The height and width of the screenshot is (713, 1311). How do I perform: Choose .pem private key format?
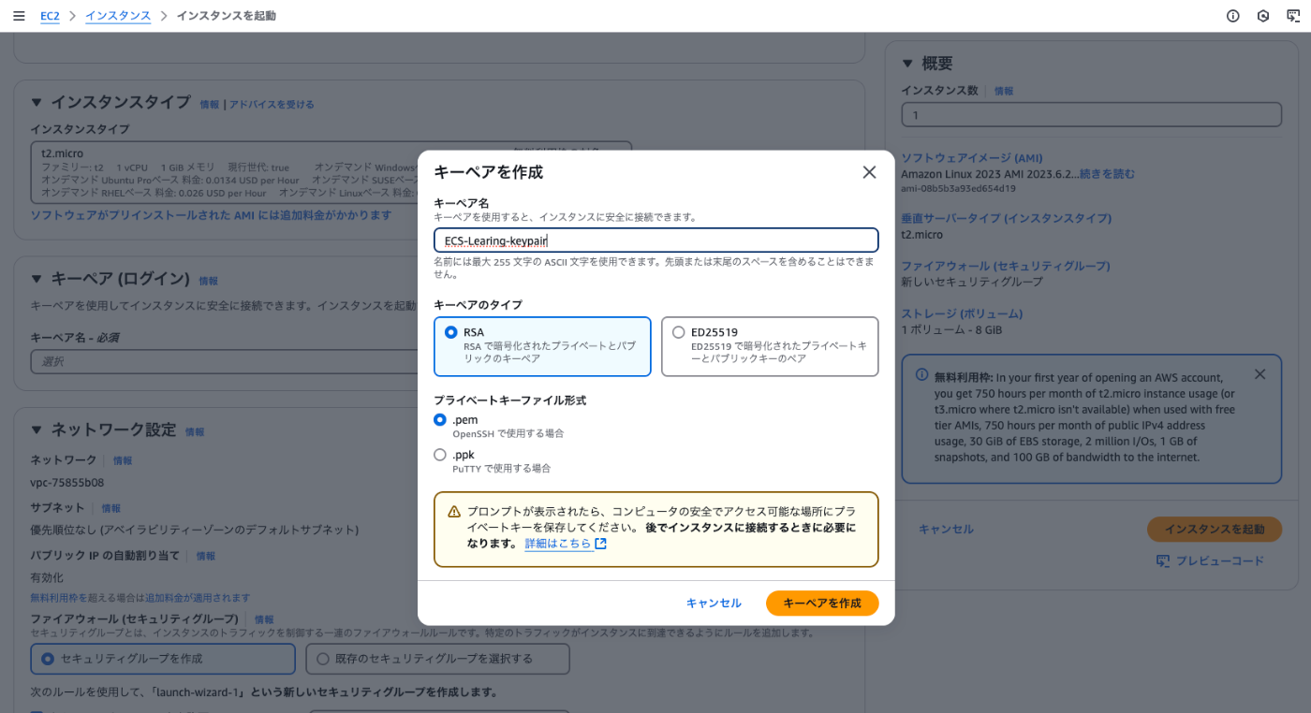point(440,420)
